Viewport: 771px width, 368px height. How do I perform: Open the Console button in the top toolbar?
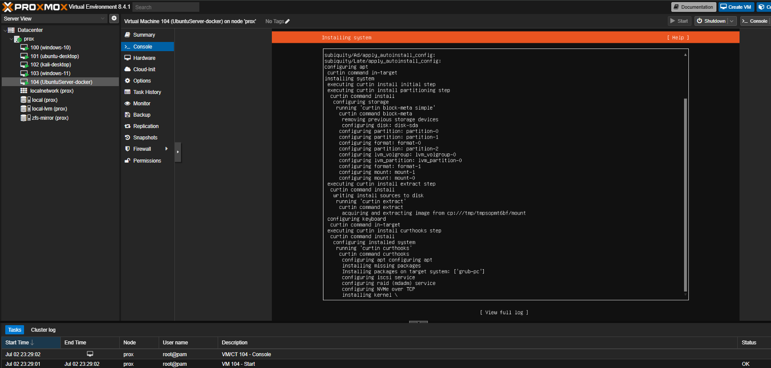point(754,21)
